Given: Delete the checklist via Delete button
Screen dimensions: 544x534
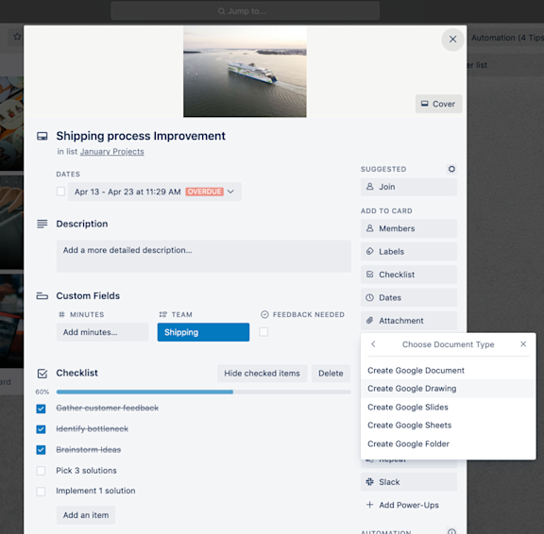Looking at the screenshot, I should pos(331,374).
